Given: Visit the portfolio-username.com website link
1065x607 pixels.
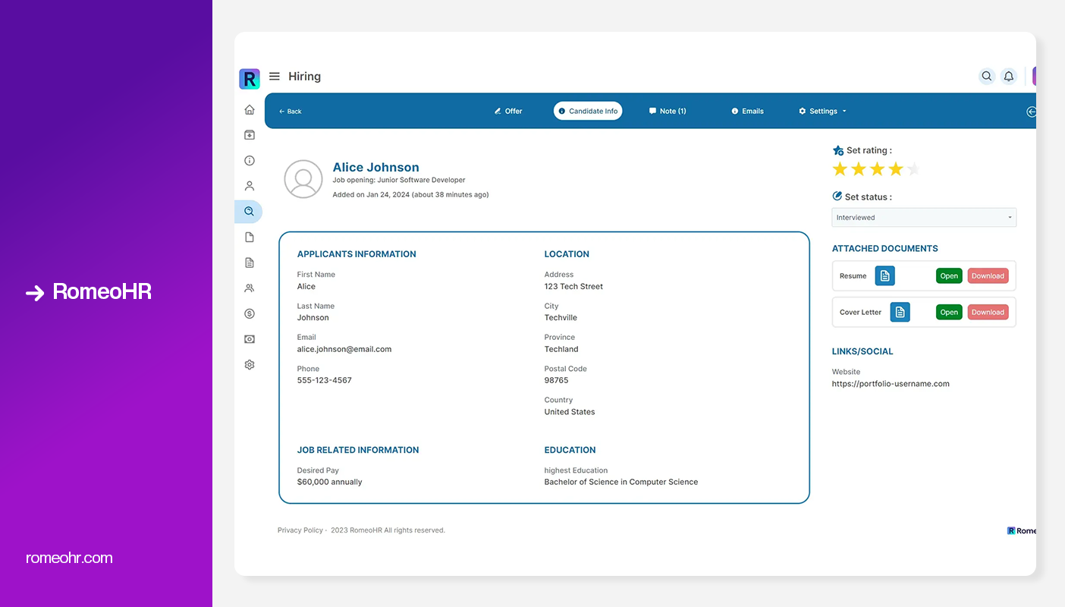Looking at the screenshot, I should tap(891, 384).
